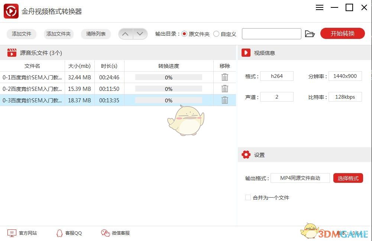372x241 pixels.
Task: Click the film strip icon beside 源音乐文件
Action: point(12,52)
